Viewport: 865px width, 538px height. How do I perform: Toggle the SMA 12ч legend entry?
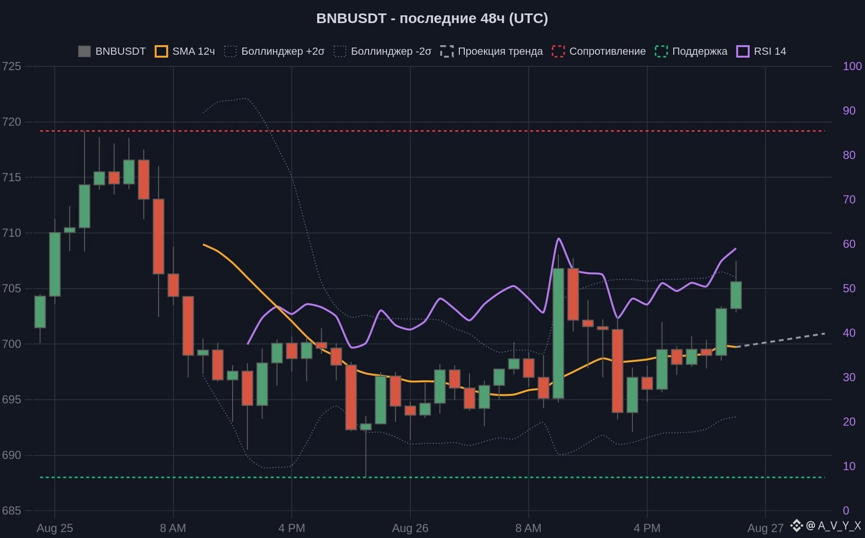point(185,51)
